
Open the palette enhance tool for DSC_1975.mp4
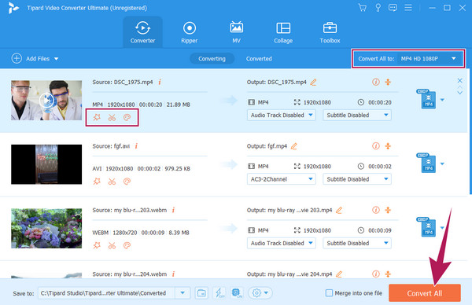click(127, 117)
